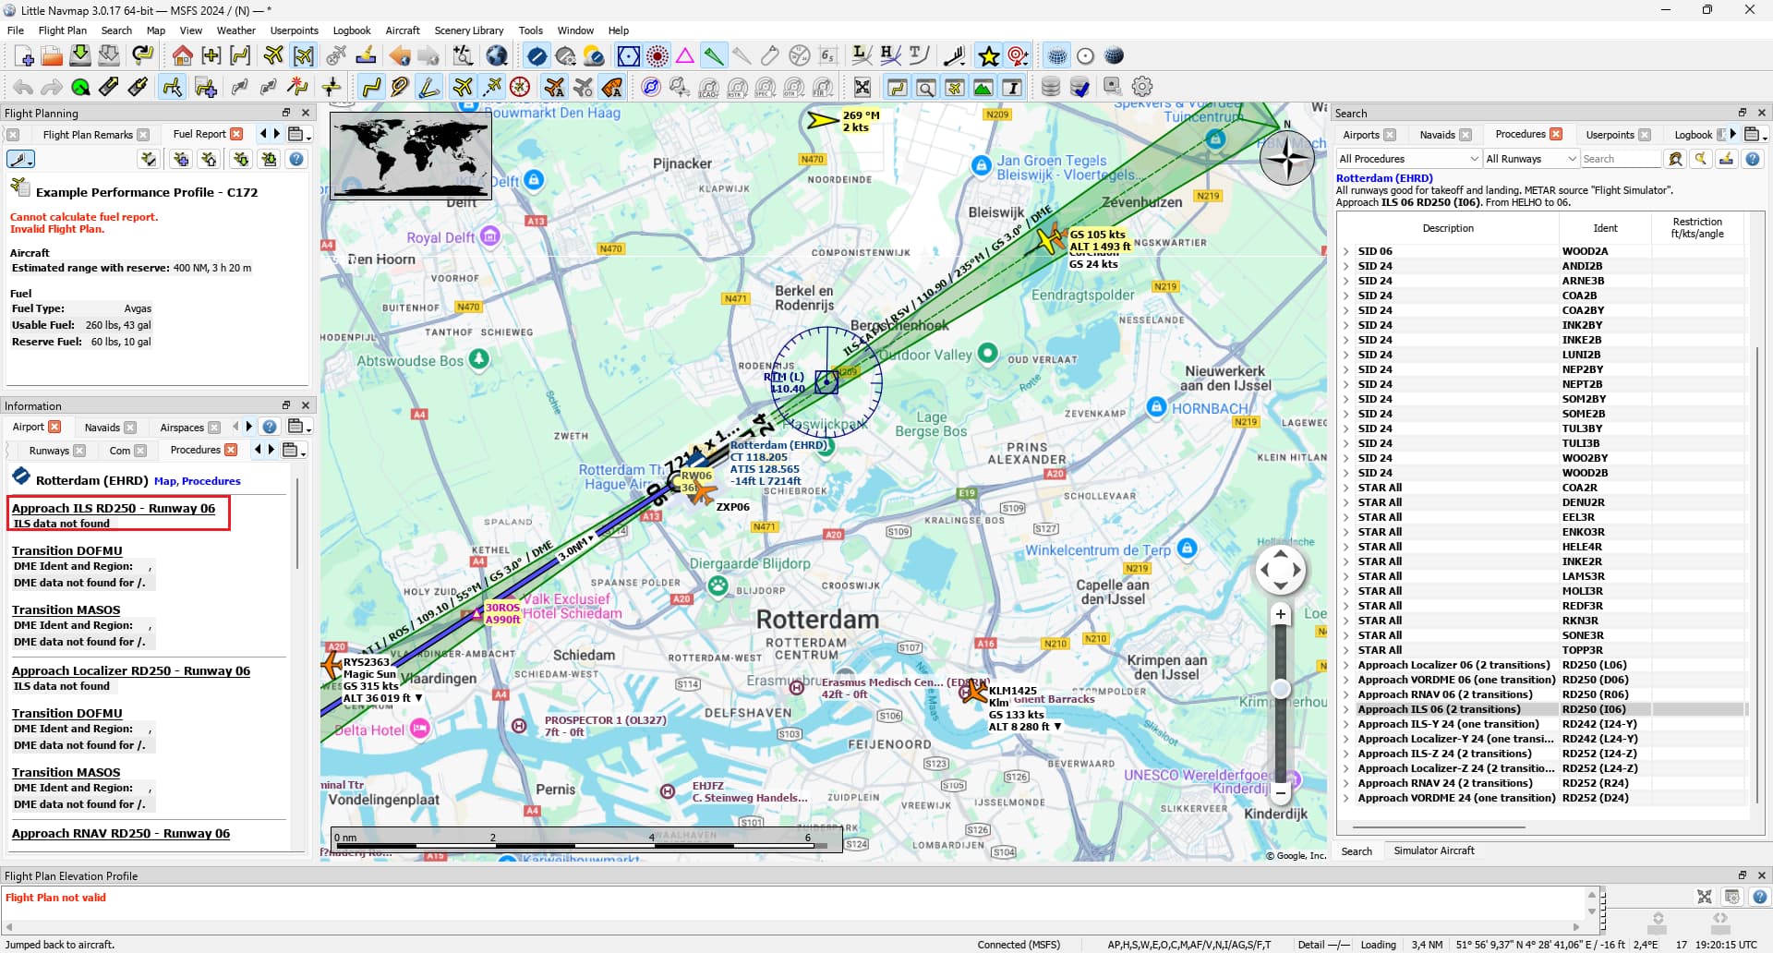
Task: Click the ICAO airspace filter icon
Action: click(x=708, y=88)
